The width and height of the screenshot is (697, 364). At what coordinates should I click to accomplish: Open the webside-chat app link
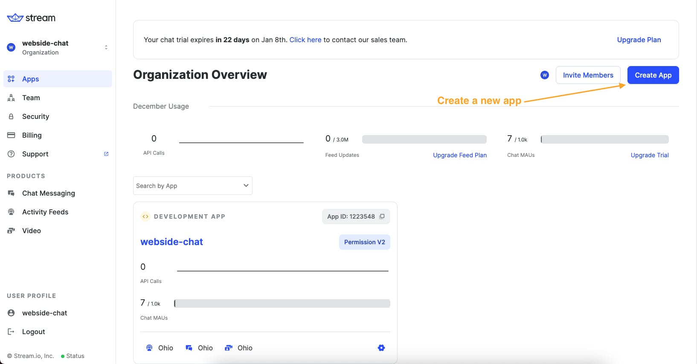pos(171,242)
